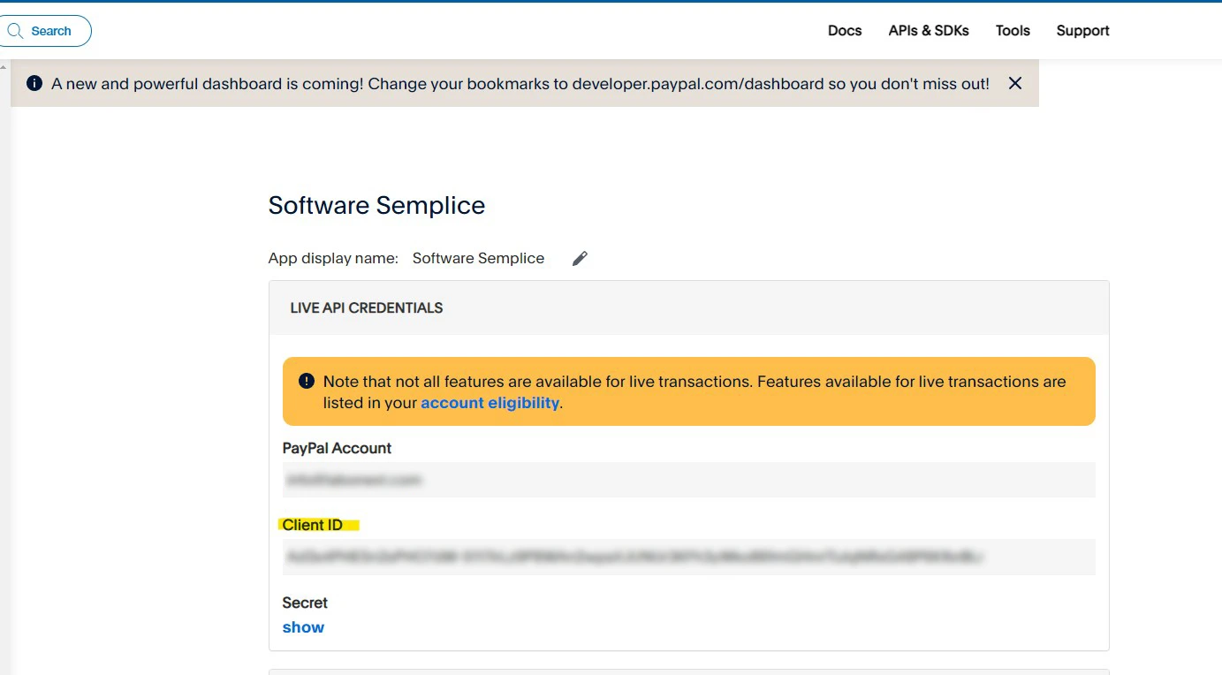The width and height of the screenshot is (1222, 675).
Task: Click the 'PayPal Account' label
Action: click(x=337, y=448)
